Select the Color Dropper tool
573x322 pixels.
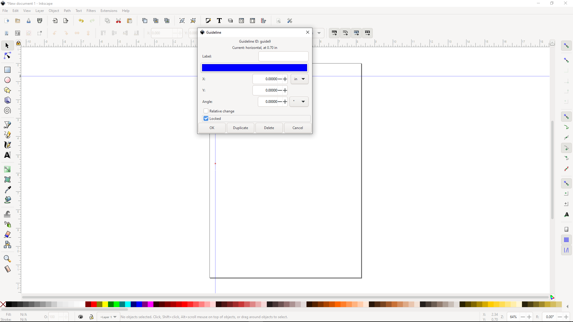[x=7, y=190]
